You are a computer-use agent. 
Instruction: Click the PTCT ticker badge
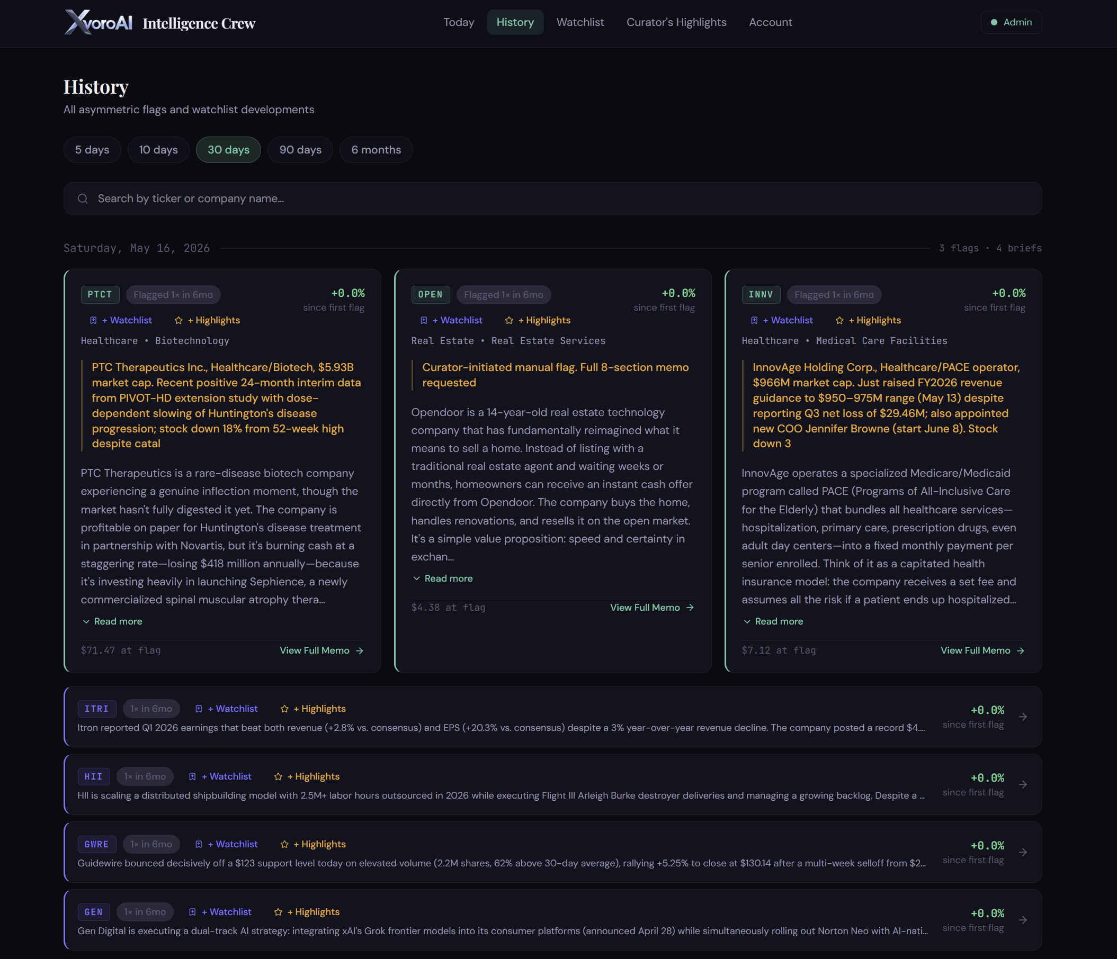click(x=100, y=295)
